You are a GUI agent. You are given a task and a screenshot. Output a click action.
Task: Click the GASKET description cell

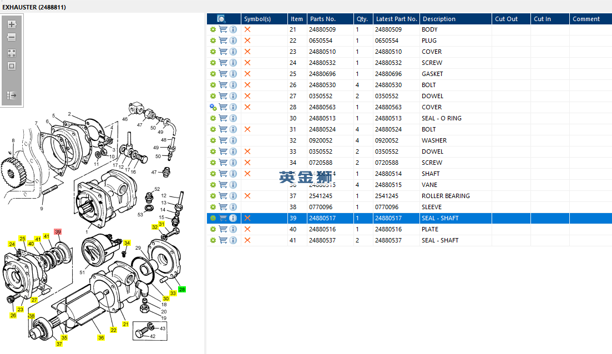click(432, 74)
